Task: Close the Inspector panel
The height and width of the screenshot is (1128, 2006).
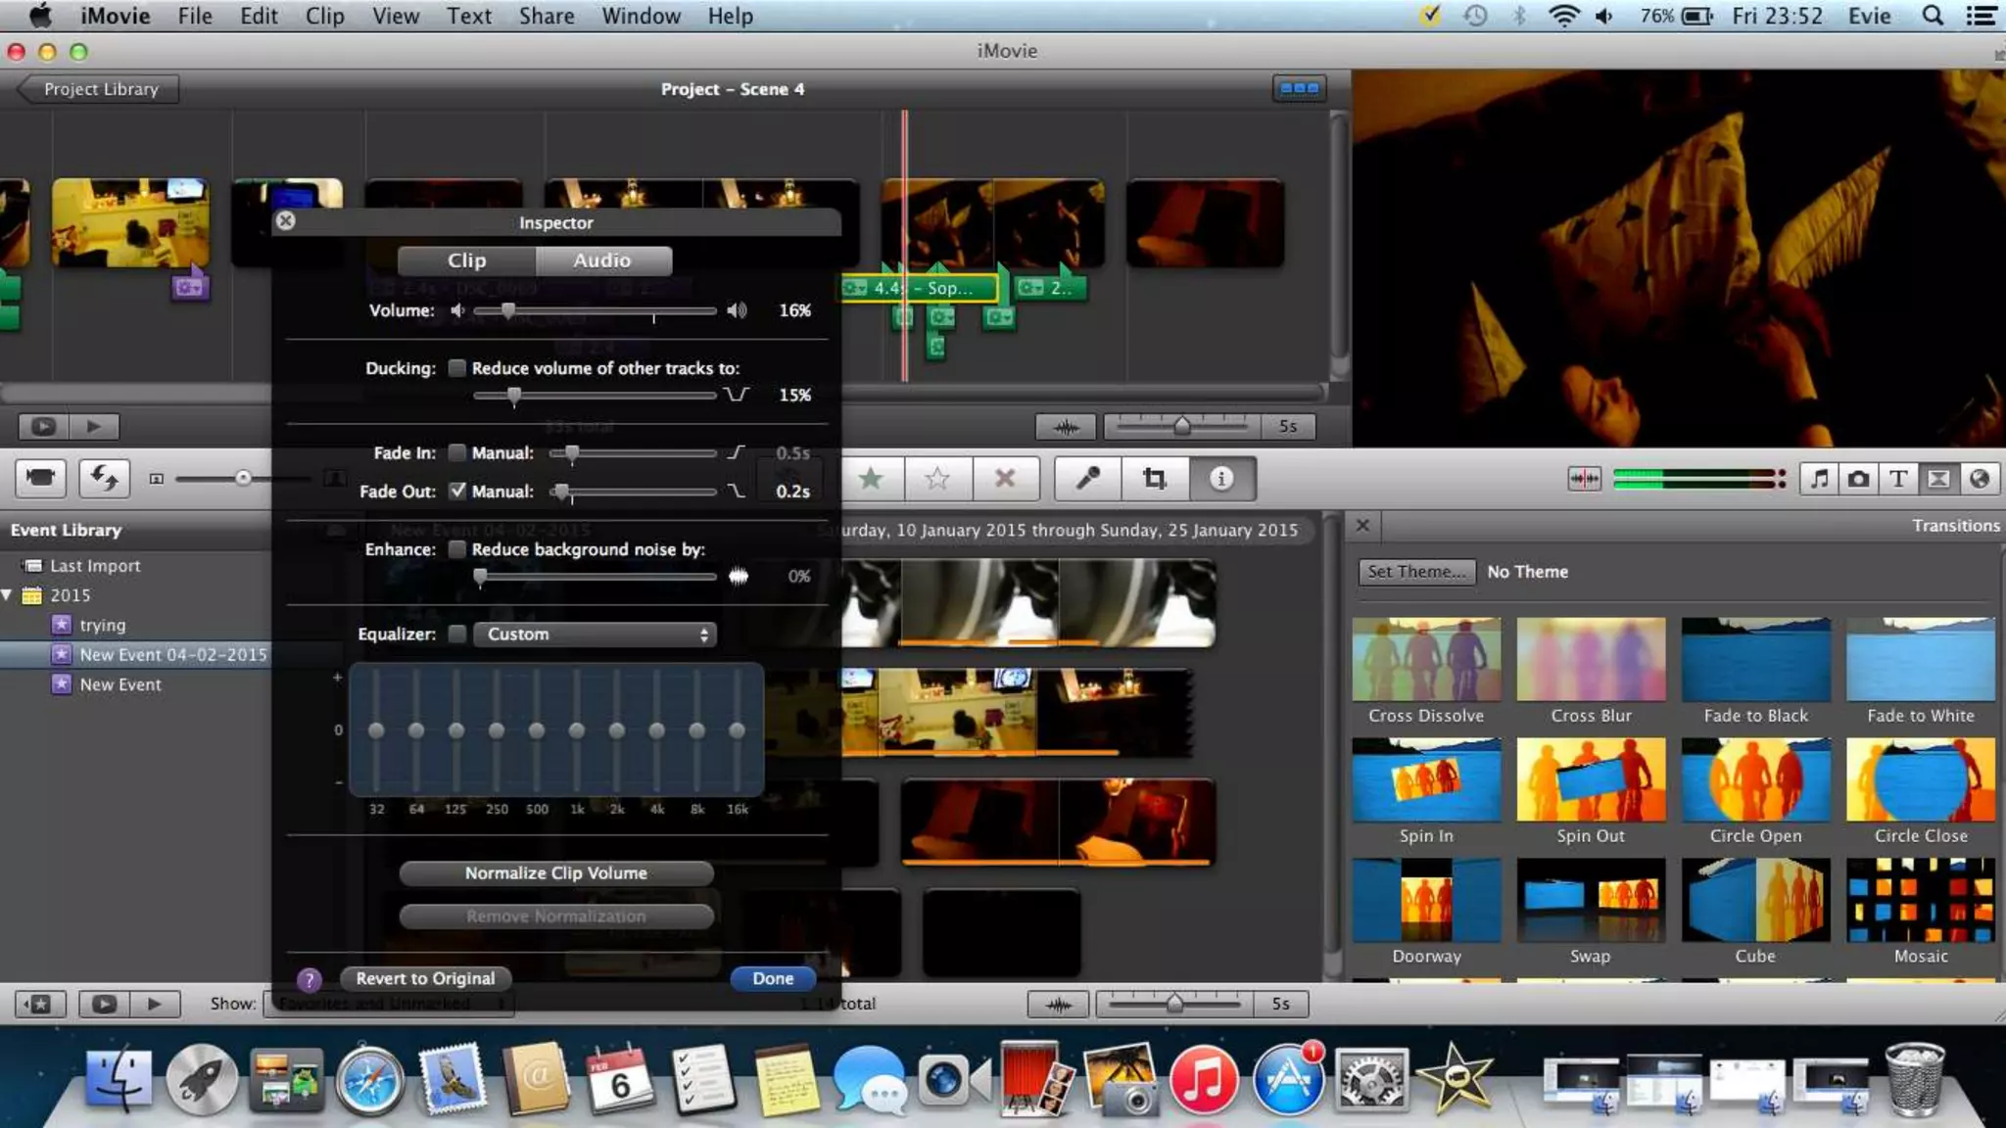Action: (285, 221)
